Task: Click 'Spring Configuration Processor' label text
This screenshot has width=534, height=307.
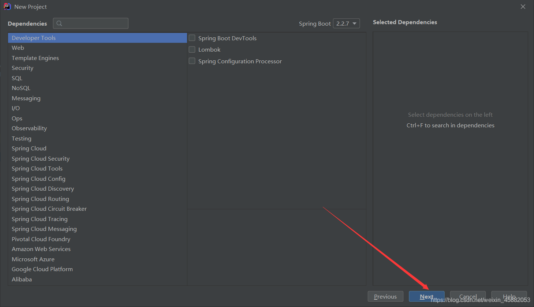Action: coord(240,61)
